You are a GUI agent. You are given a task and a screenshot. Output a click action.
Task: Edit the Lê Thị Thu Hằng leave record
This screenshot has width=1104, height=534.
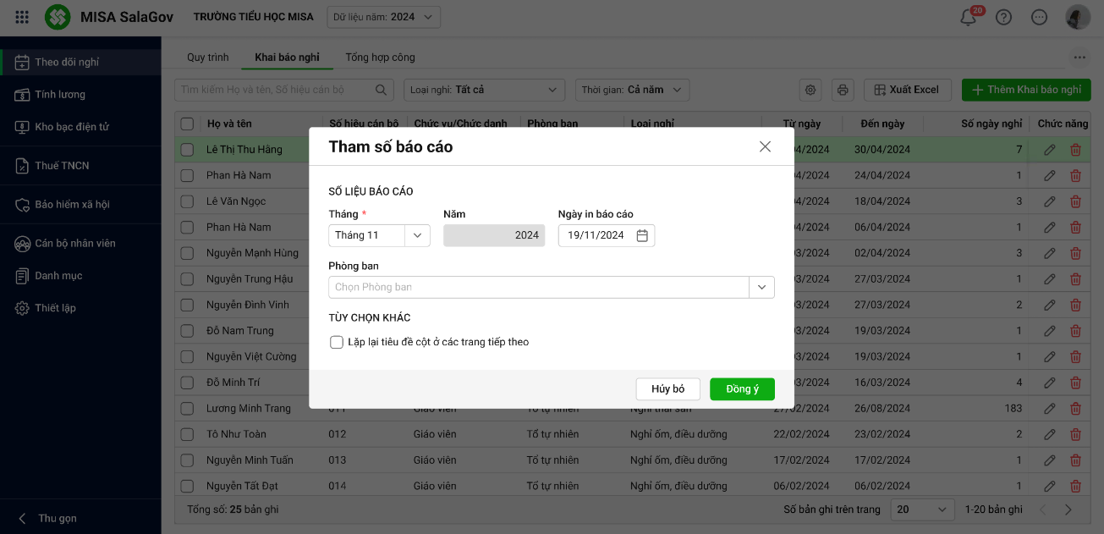(x=1049, y=150)
